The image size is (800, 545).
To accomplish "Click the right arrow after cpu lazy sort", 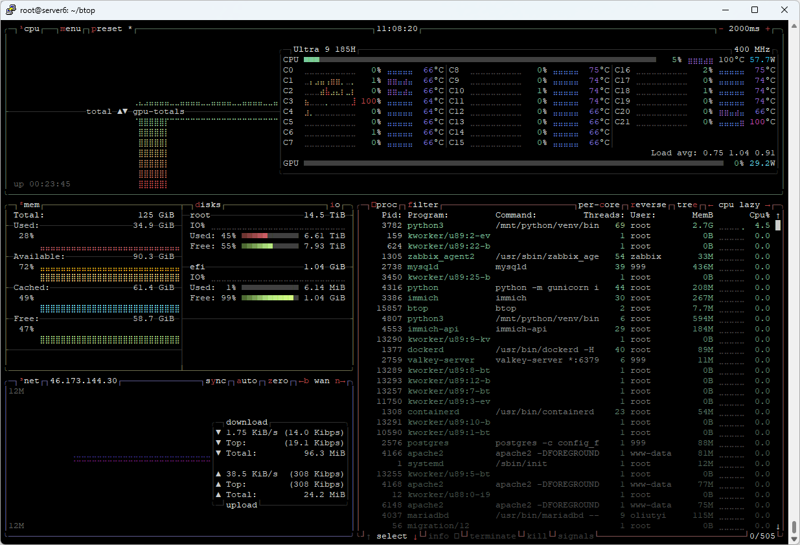I will pyautogui.click(x=768, y=205).
